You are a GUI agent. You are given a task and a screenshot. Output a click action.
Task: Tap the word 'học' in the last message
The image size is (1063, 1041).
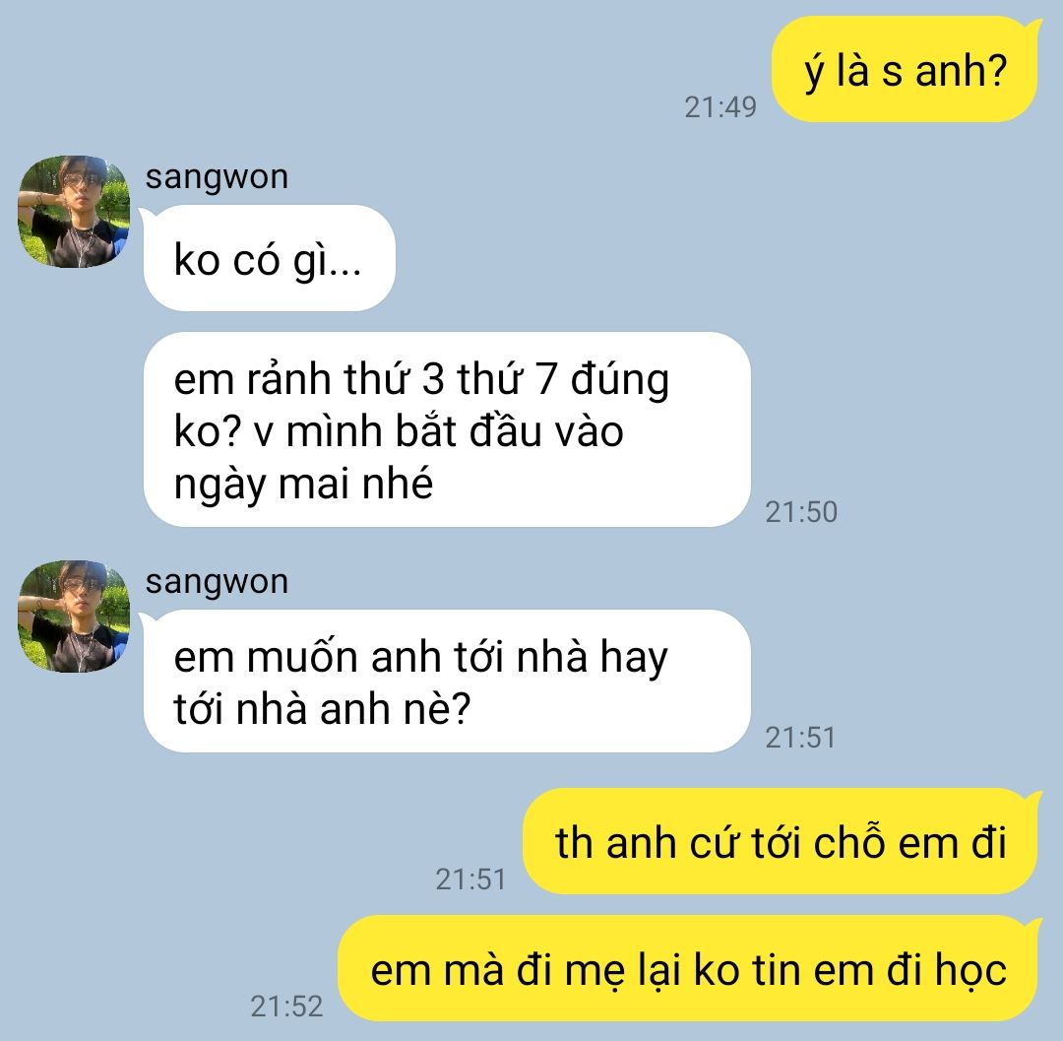pos(970,970)
